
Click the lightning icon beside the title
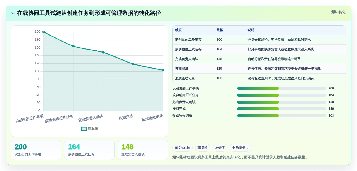(x=13, y=13)
